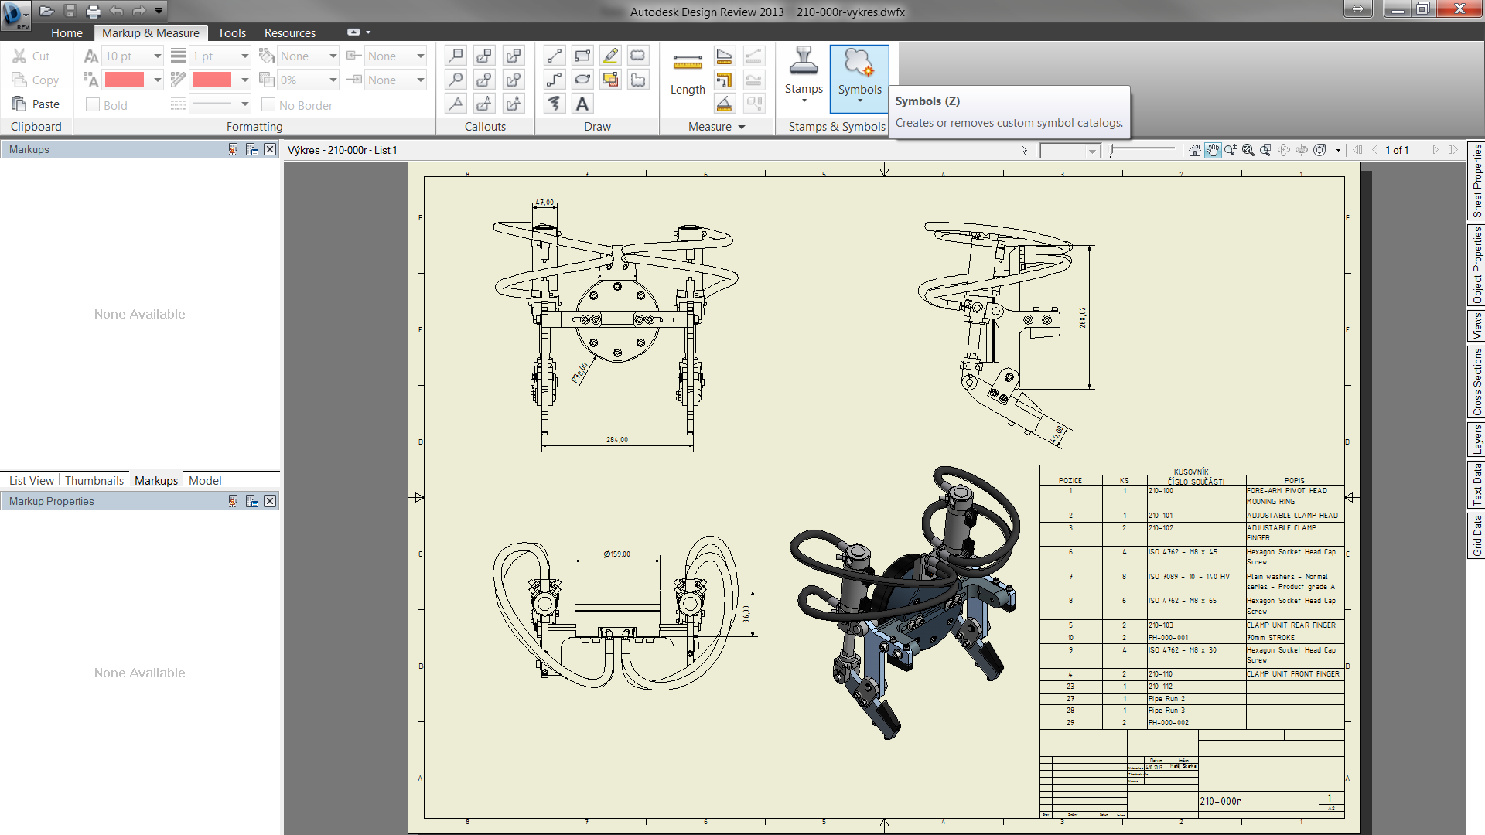Image resolution: width=1485 pixels, height=835 pixels.
Task: Open the fill opacity 0% dropdown
Action: 333,80
